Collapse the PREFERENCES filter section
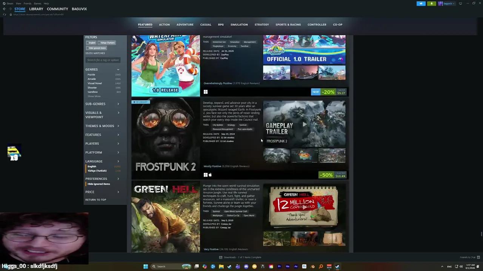 102,179
